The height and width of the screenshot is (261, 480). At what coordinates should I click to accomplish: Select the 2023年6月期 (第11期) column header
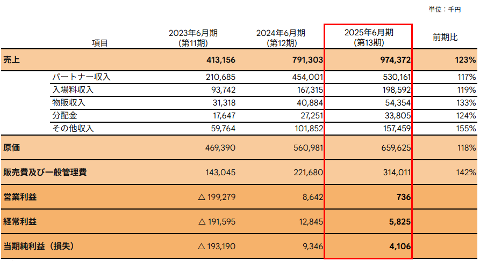point(193,38)
